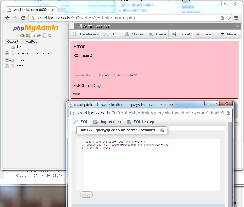This screenshot has width=244, height=207.
Task: Open the Import tab
Action: coord(205,34)
